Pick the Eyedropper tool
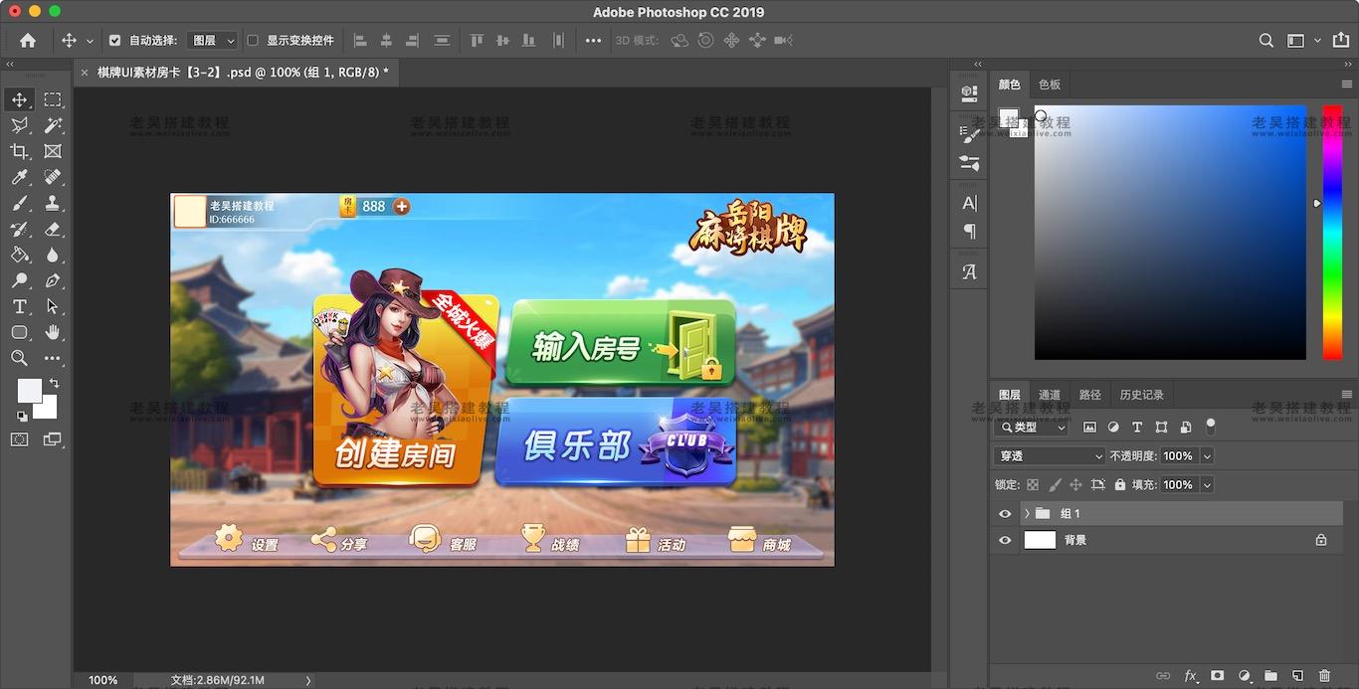The width and height of the screenshot is (1359, 689). (x=19, y=177)
